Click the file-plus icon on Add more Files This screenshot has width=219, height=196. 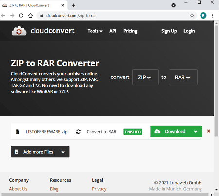[x=17, y=152]
